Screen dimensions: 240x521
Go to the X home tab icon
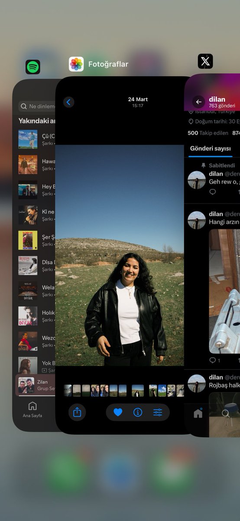198,413
